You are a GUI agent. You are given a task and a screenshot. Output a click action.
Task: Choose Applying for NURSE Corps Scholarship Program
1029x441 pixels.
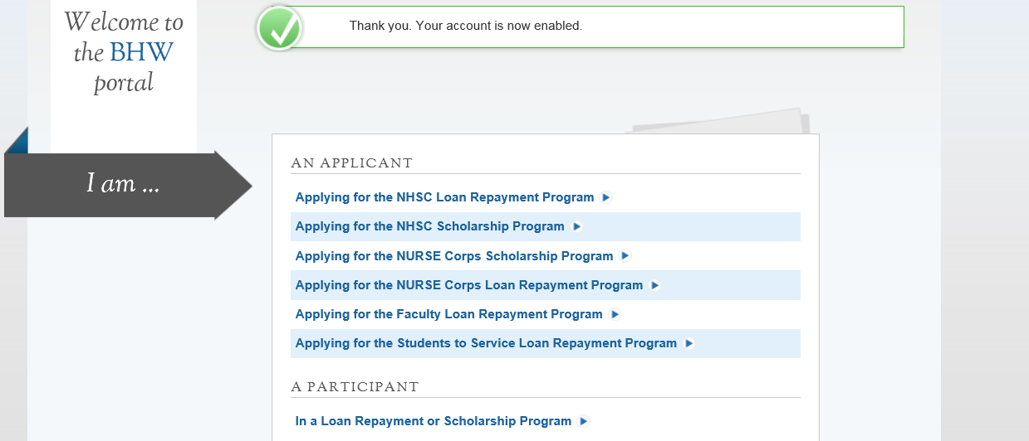point(454,256)
